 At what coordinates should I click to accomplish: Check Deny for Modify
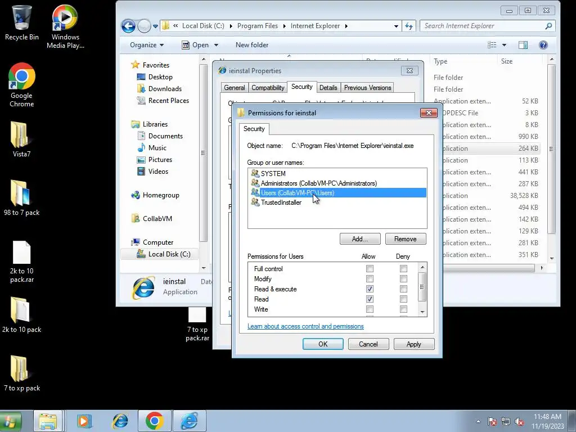coord(403,279)
